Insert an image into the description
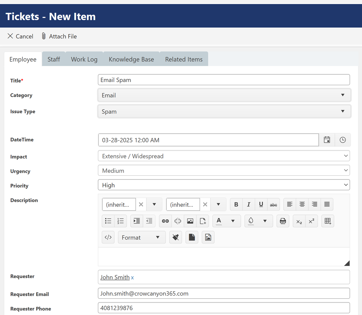This screenshot has width=362, height=315. tap(190, 221)
